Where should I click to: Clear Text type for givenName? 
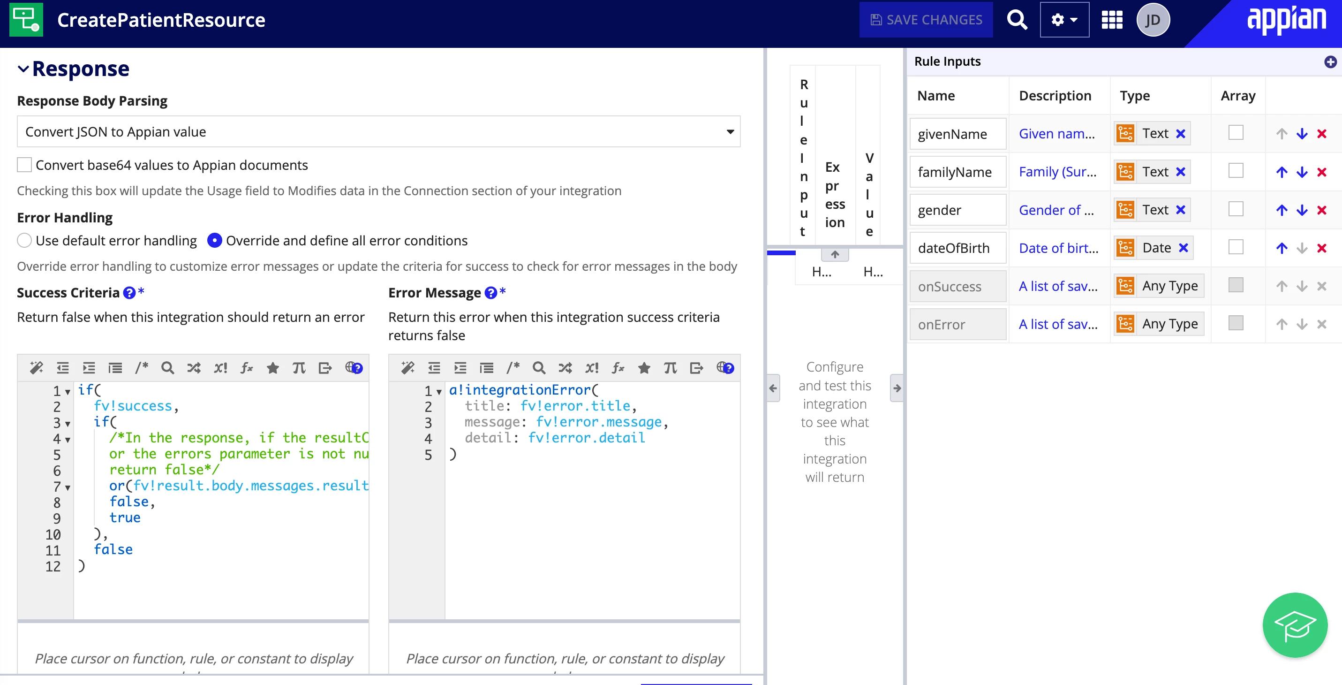[1181, 133]
